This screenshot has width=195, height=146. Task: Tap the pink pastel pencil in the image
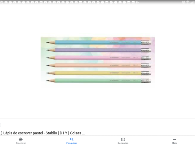pos(98,58)
